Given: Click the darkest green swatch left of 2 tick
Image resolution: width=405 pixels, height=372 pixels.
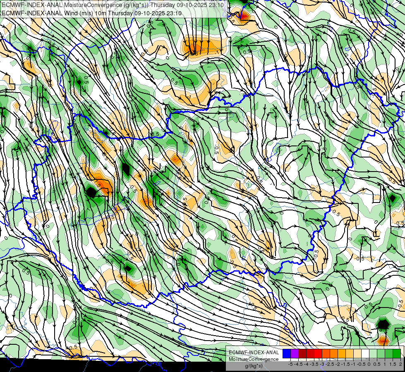Looking at the screenshot, I should click(x=397, y=353).
